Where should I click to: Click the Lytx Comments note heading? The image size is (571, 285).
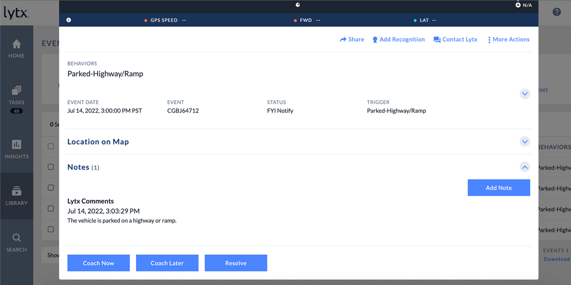coord(90,201)
